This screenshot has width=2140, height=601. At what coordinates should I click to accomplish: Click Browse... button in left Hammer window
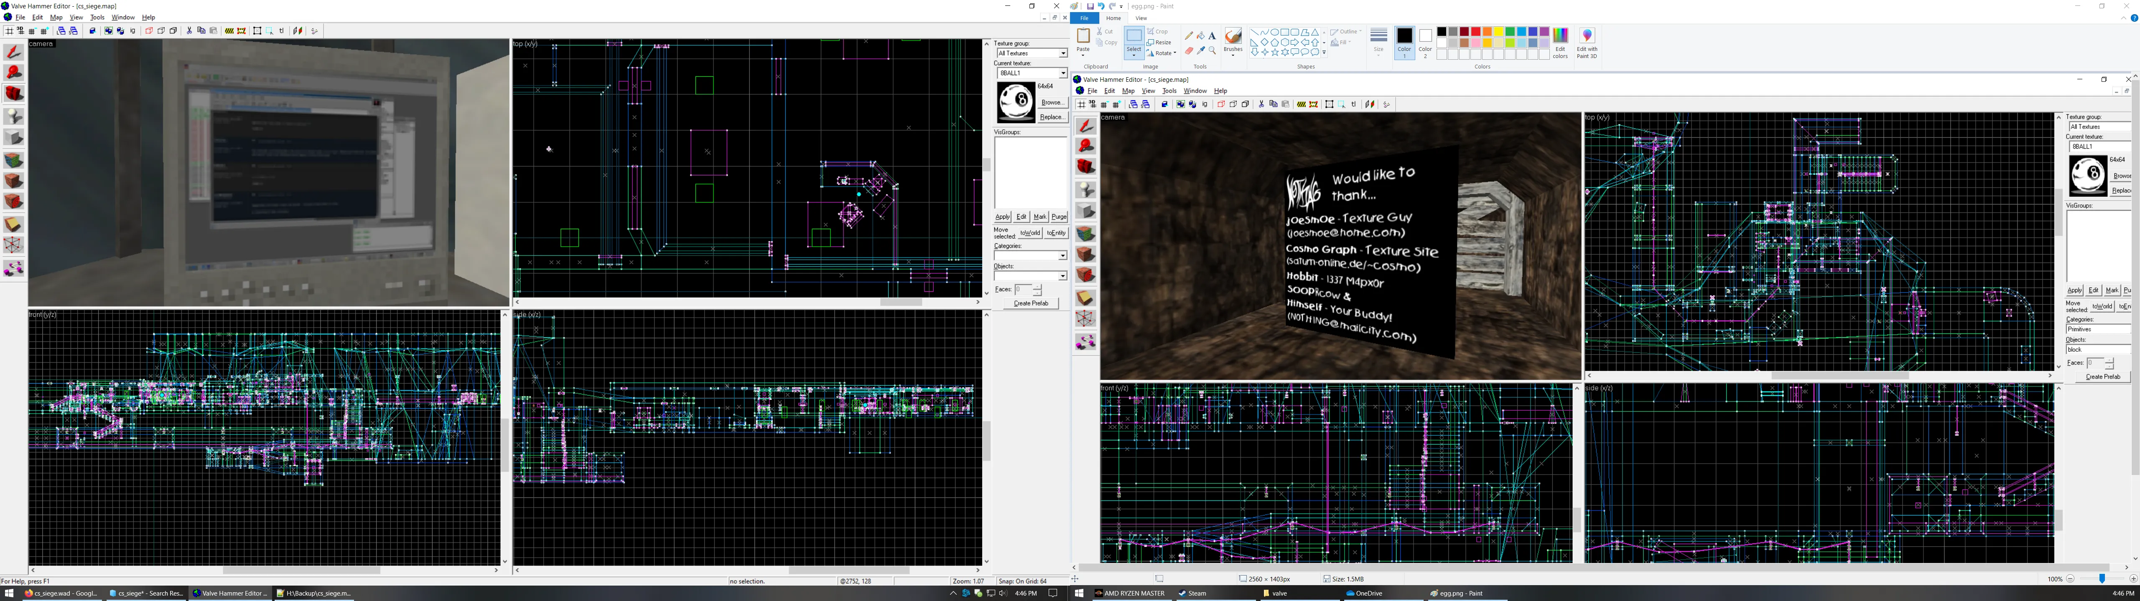[x=1052, y=102]
